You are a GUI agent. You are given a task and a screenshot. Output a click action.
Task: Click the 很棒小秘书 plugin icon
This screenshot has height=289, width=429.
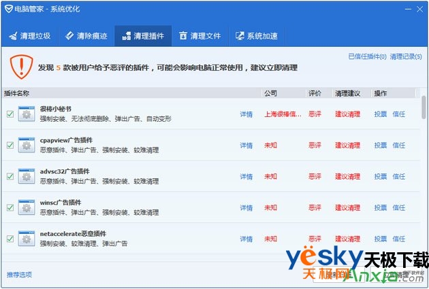(x=27, y=114)
